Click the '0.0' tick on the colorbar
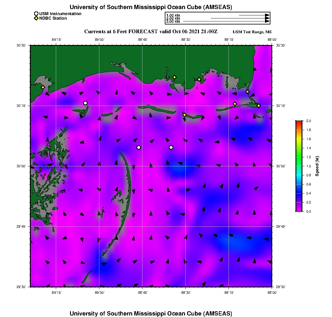The height and width of the screenshot is (317, 332). (x=308, y=211)
